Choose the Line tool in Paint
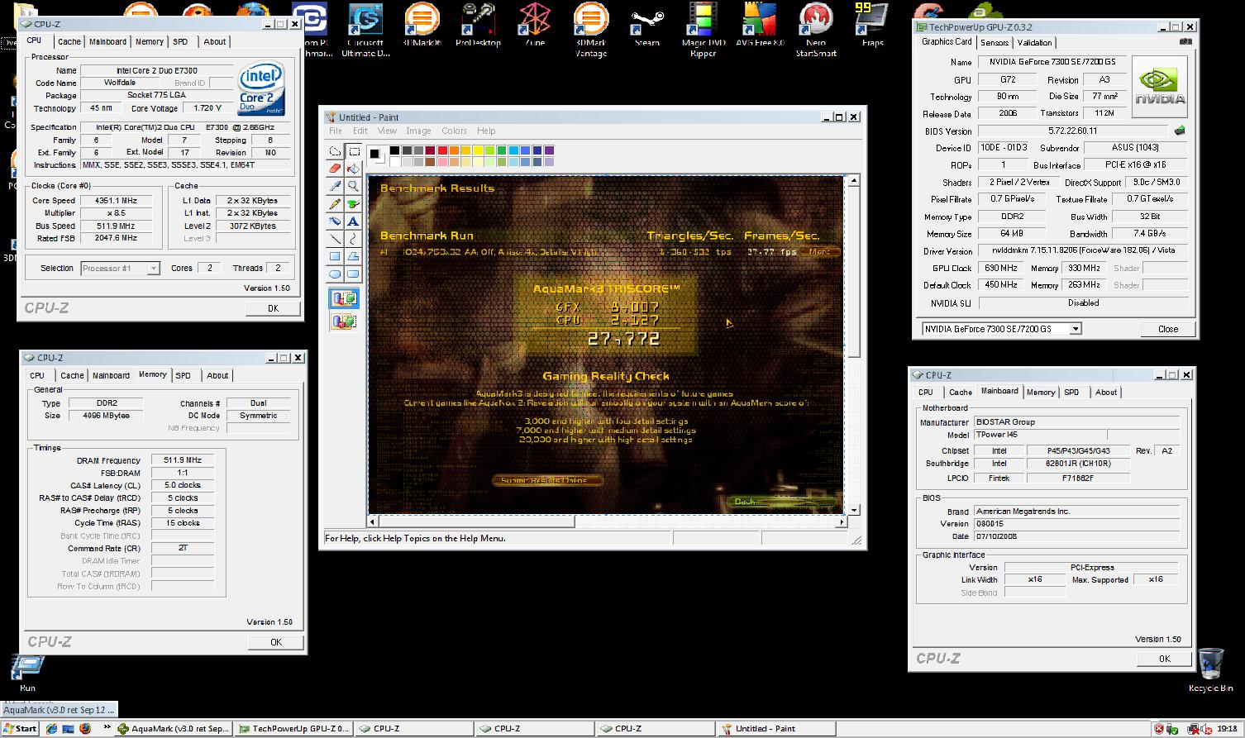Viewport: 1245px width, 738px height. 335,239
